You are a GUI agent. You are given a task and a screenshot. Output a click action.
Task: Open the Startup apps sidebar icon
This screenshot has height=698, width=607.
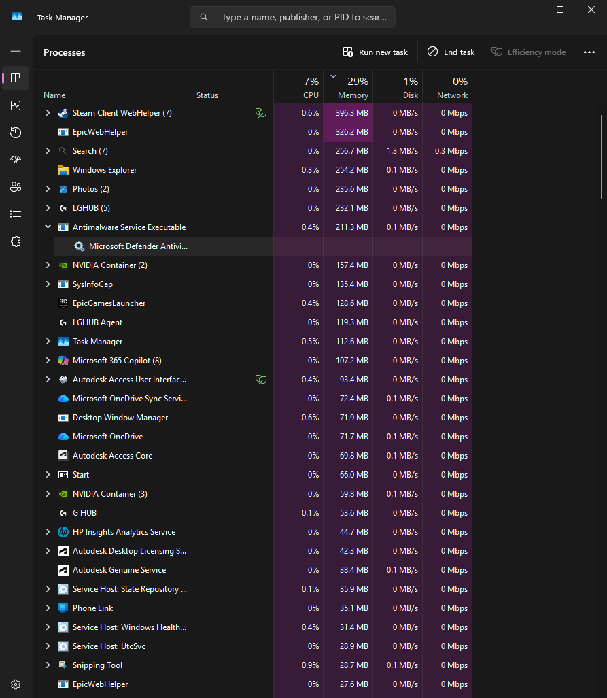16,159
